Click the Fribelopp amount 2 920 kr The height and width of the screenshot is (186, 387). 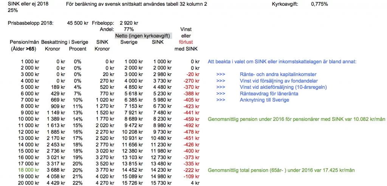[129, 23]
